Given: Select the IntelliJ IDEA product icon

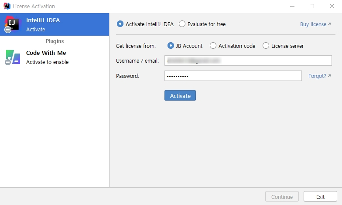Looking at the screenshot, I should coord(13,24).
